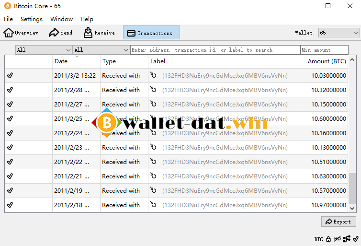Image resolution: width=361 pixels, height=246 pixels.
Task: Switch to the Send tab
Action: pyautogui.click(x=61, y=33)
